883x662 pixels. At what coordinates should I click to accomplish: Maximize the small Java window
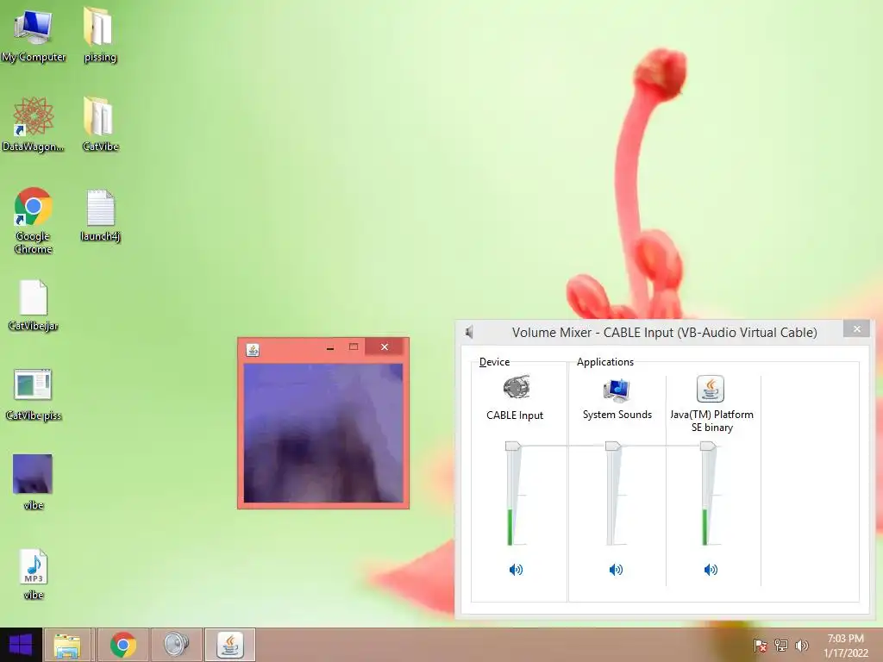pyautogui.click(x=353, y=347)
